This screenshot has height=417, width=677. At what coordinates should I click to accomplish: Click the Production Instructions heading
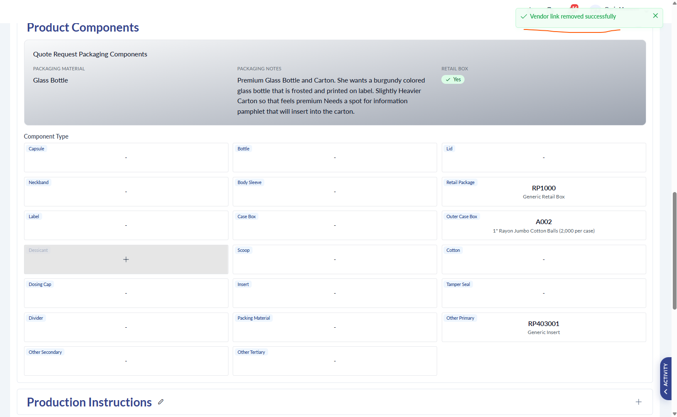pos(89,402)
